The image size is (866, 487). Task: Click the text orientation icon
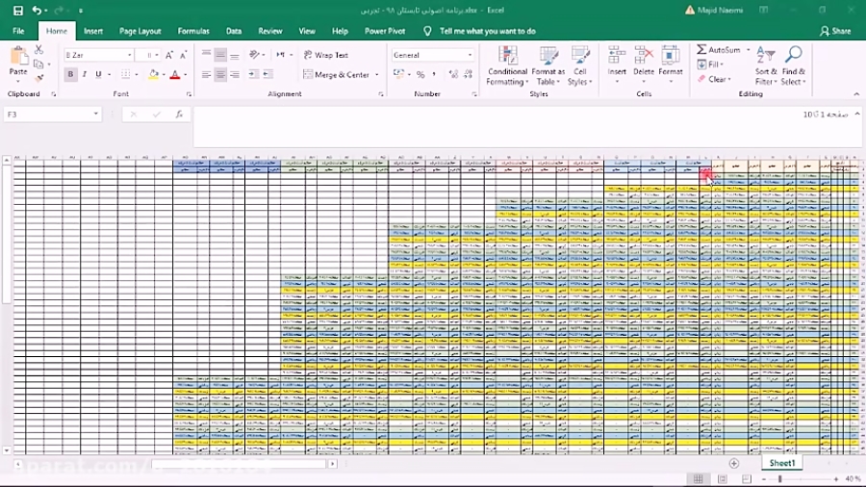click(x=254, y=55)
